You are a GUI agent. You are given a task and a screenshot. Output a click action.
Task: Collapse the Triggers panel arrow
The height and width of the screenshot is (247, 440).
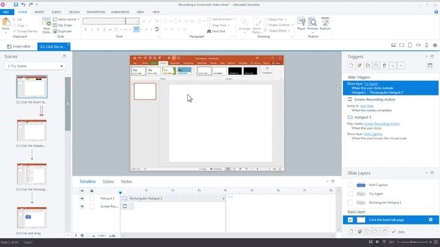(426, 56)
